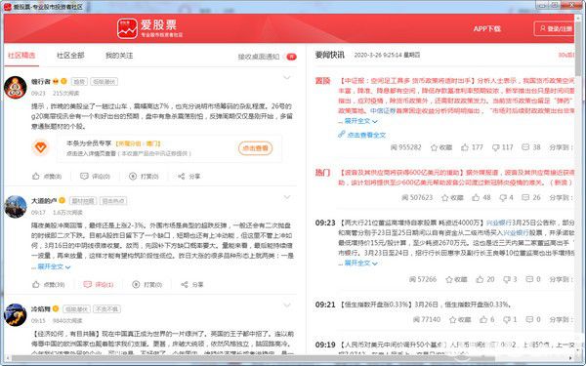This screenshot has height=366, width=586.
Task: Open the first post author's avatar at 09:23
Action: pos(15,88)
